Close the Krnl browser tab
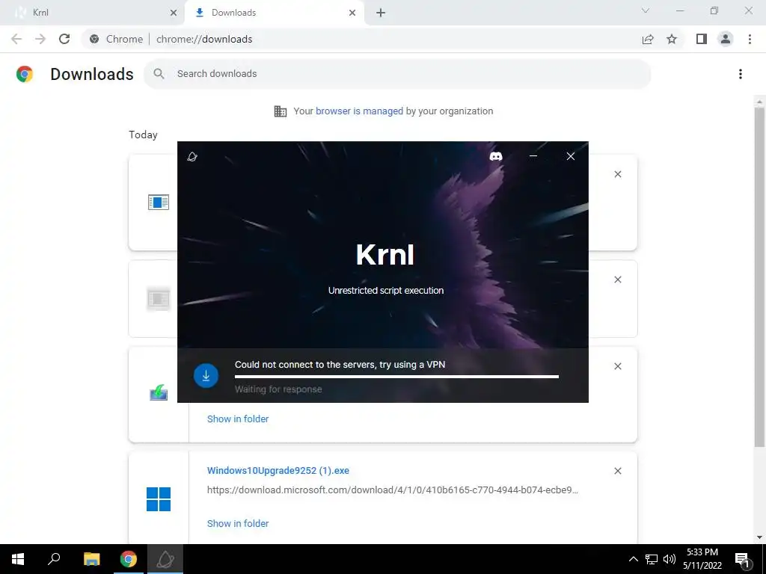The width and height of the screenshot is (766, 574). click(173, 13)
